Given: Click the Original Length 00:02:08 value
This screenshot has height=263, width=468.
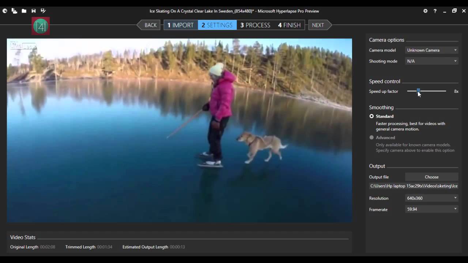Looking at the screenshot, I should click(48, 247).
